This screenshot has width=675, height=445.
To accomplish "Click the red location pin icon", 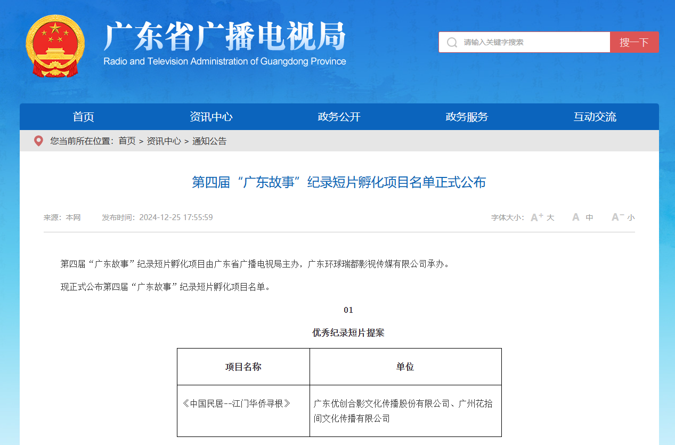I will point(38,141).
